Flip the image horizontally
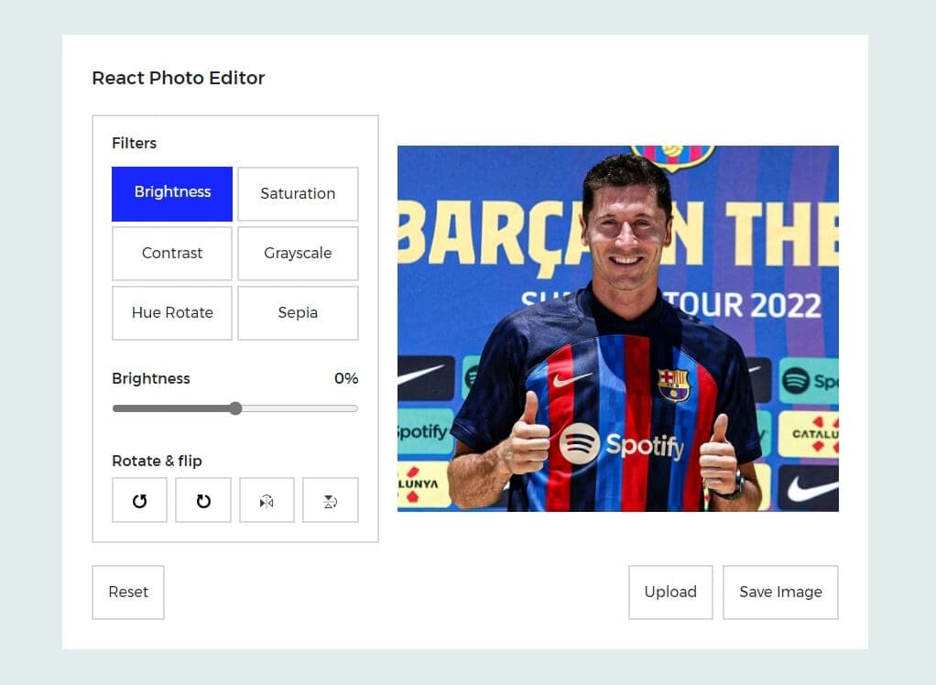The width and height of the screenshot is (936, 685). coord(267,500)
